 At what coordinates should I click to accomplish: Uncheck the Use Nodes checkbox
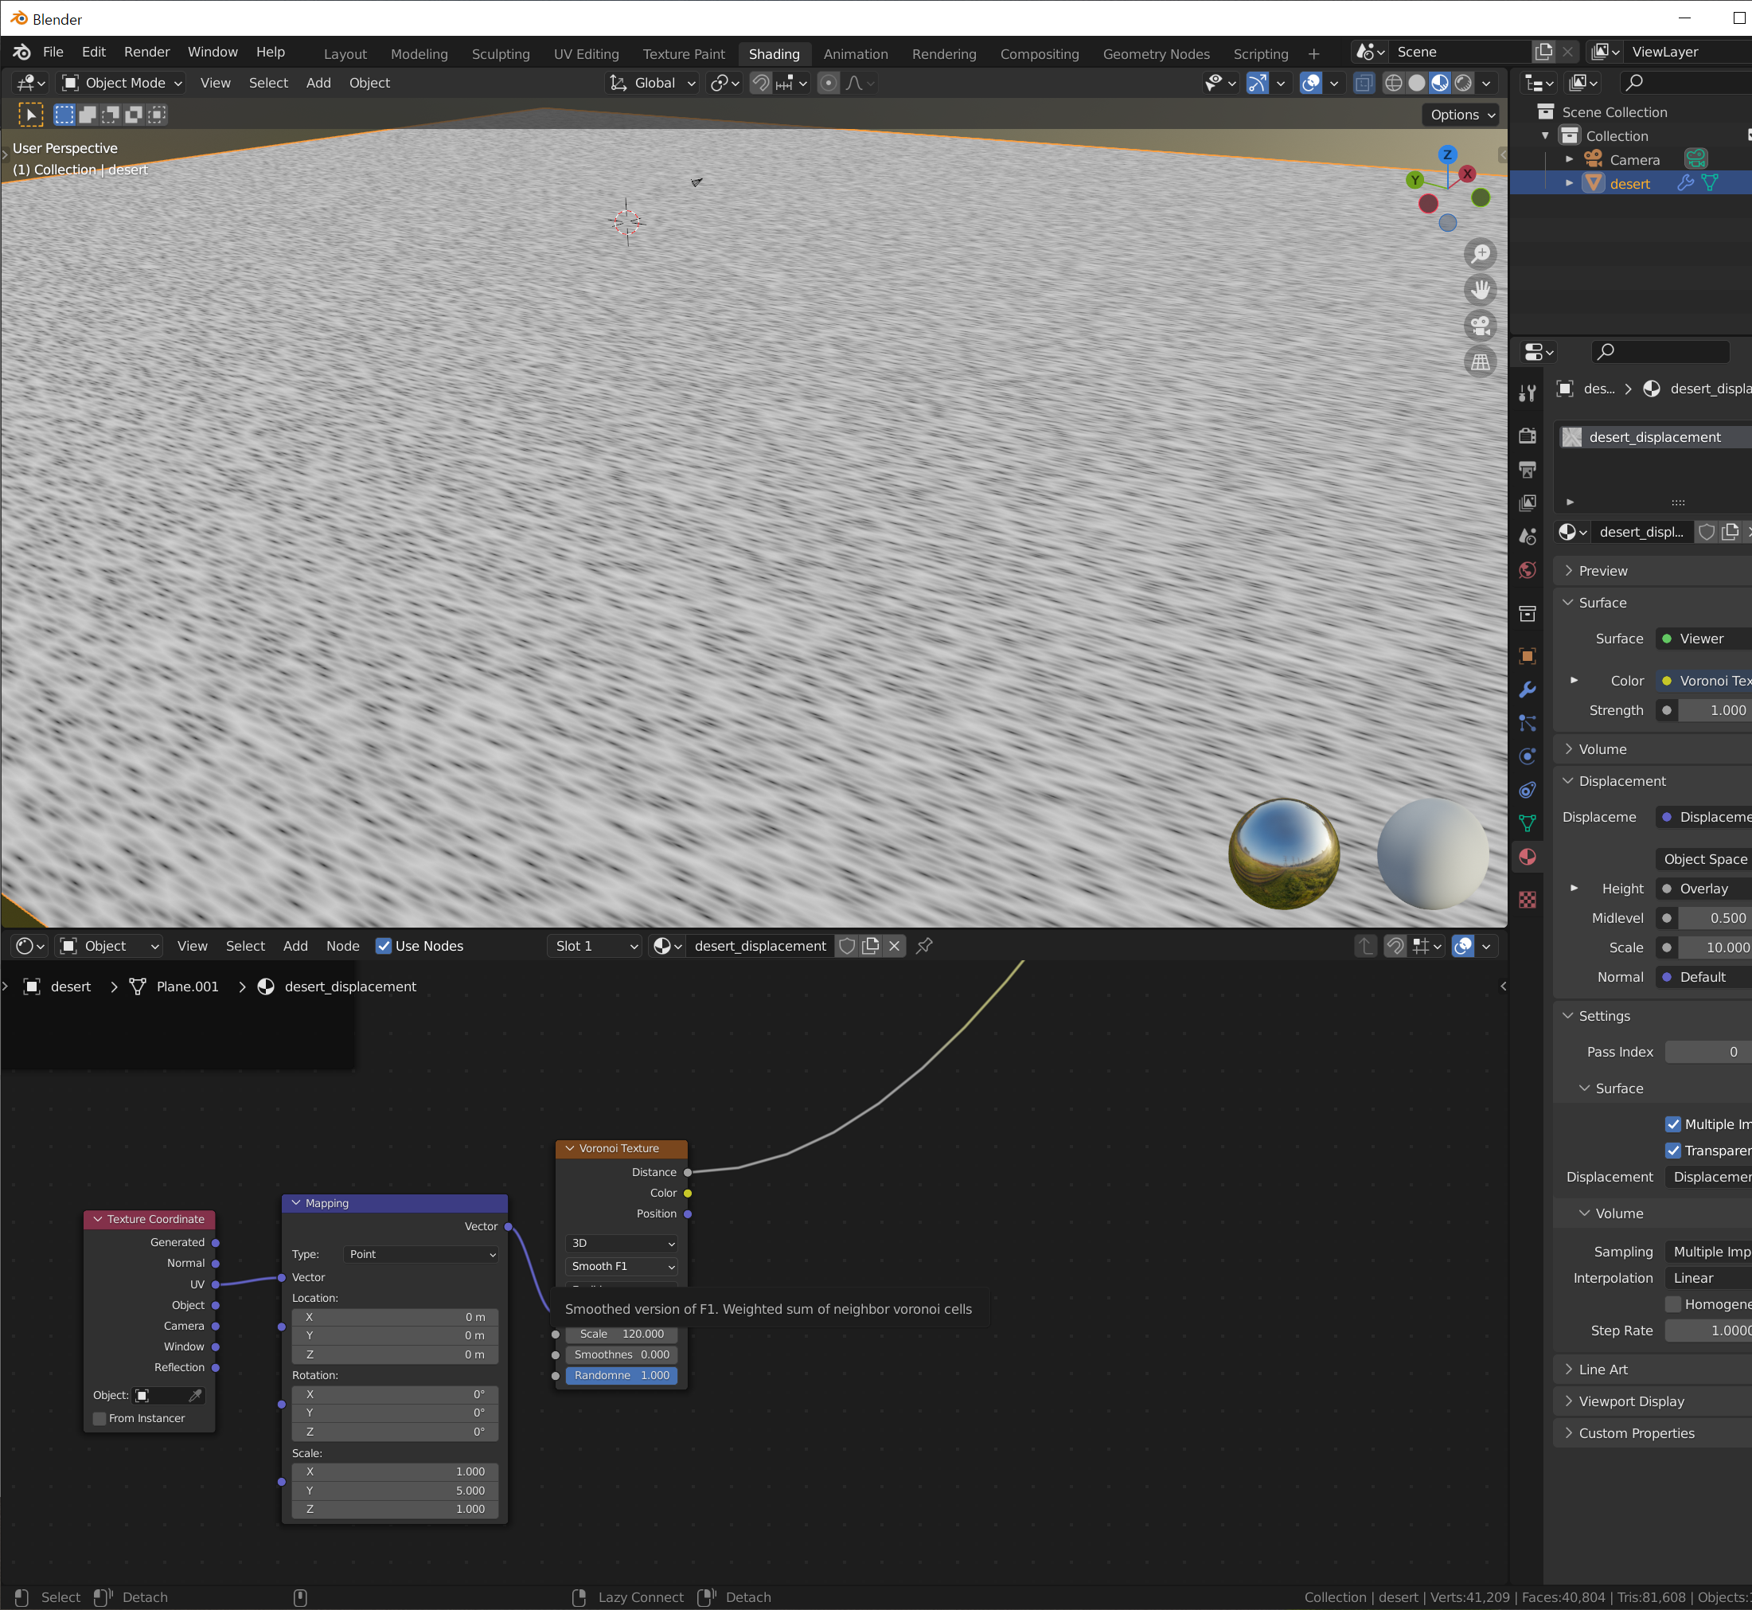click(383, 946)
